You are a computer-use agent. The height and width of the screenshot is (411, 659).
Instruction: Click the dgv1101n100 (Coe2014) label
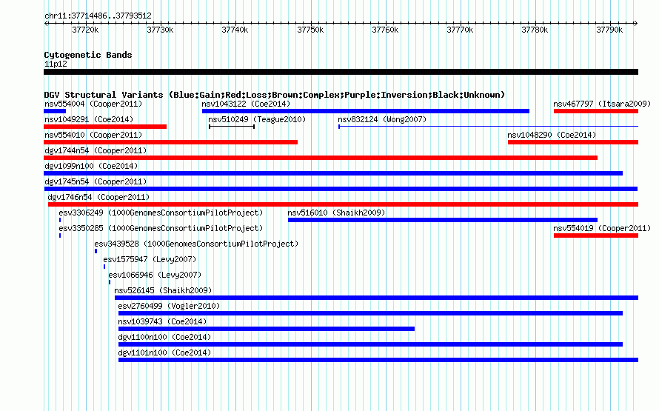[164, 352]
